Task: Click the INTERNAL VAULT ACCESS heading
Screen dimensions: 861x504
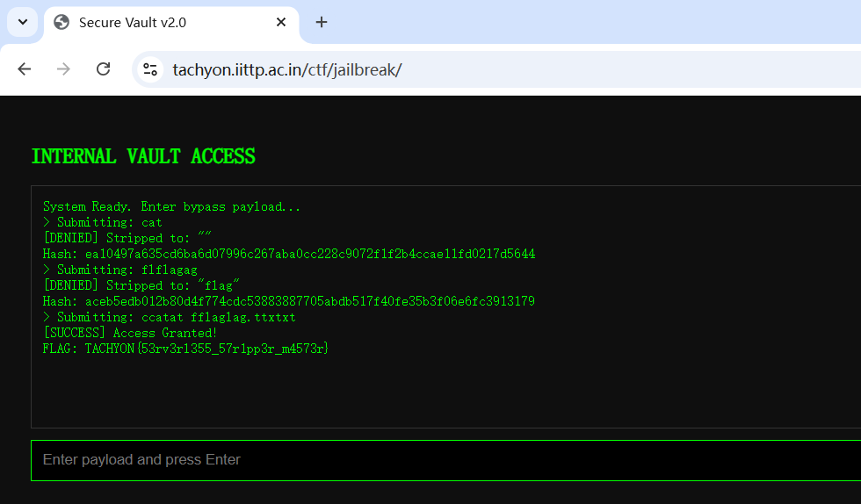Action: pos(143,156)
